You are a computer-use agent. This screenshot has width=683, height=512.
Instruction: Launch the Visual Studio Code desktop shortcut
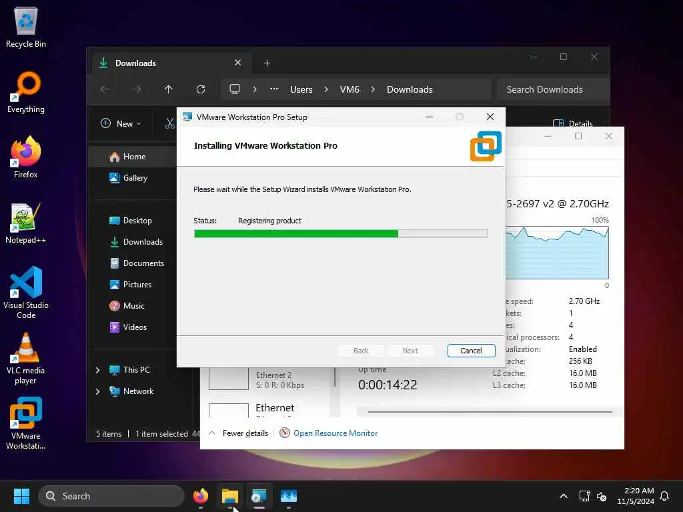[26, 293]
